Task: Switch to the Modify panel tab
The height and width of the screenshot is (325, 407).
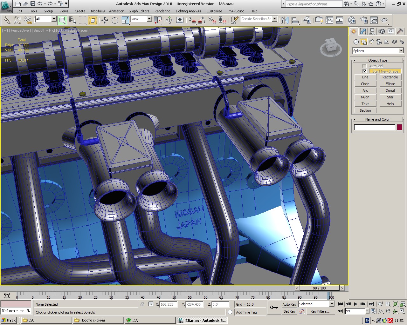Action: click(363, 31)
